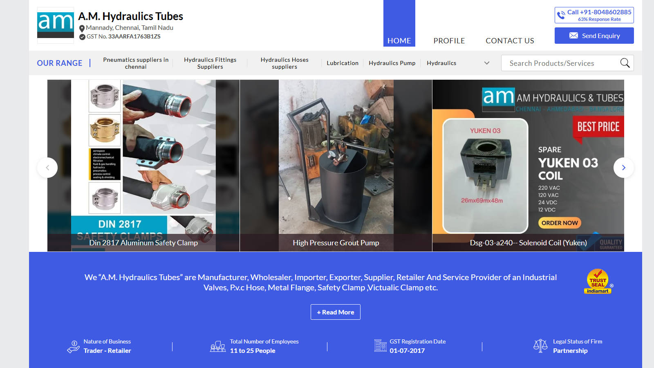Click the Nature of Business hand-coin icon
Screen dimensions: 654x368
(x=73, y=346)
